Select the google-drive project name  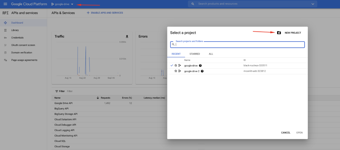pyautogui.click(x=191, y=65)
